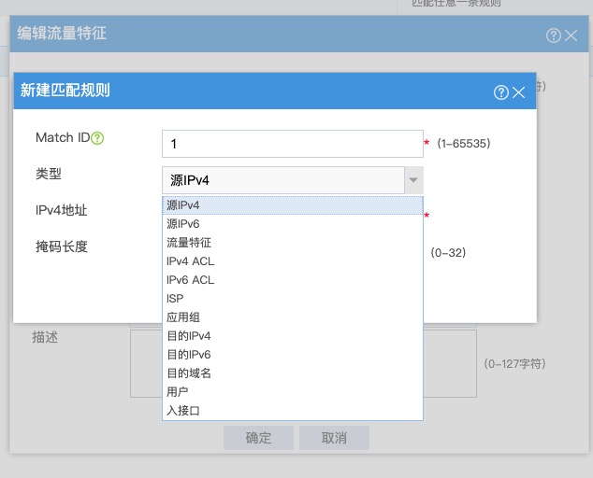Click help icon next to Match ID
593x478 pixels.
pos(97,138)
